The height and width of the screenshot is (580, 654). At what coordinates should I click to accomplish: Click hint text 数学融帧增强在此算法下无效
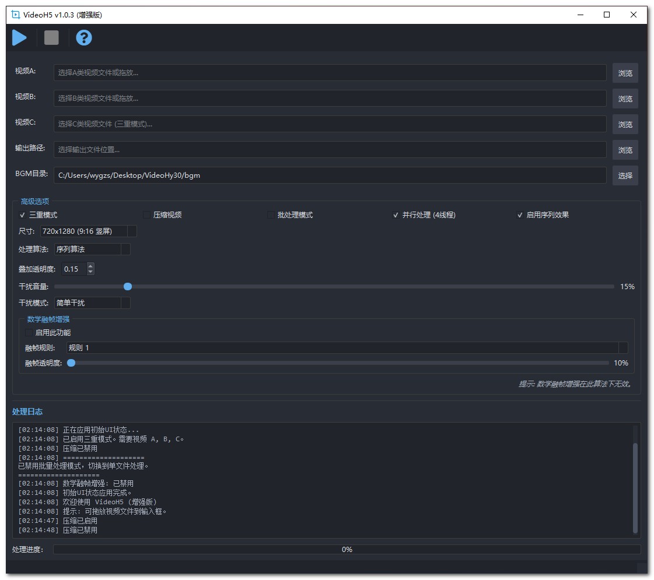point(575,384)
